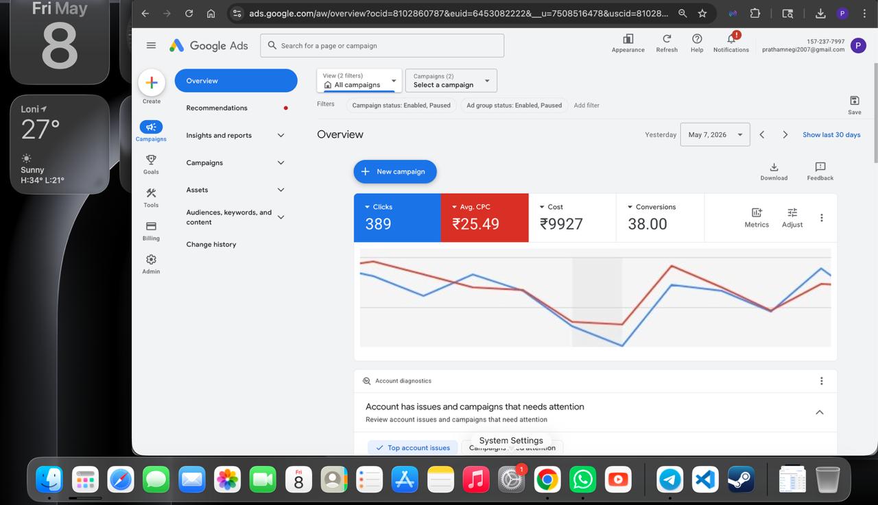The image size is (878, 505).
Task: Change the Clicks metric card
Action: pyautogui.click(x=397, y=218)
